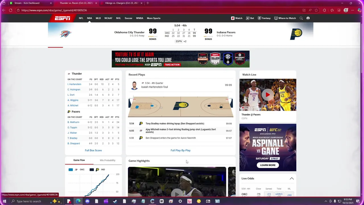Viewport: 364px width, 205px height.
Task: Click the Game Highlights video thumbnail
Action: [x=177, y=182]
